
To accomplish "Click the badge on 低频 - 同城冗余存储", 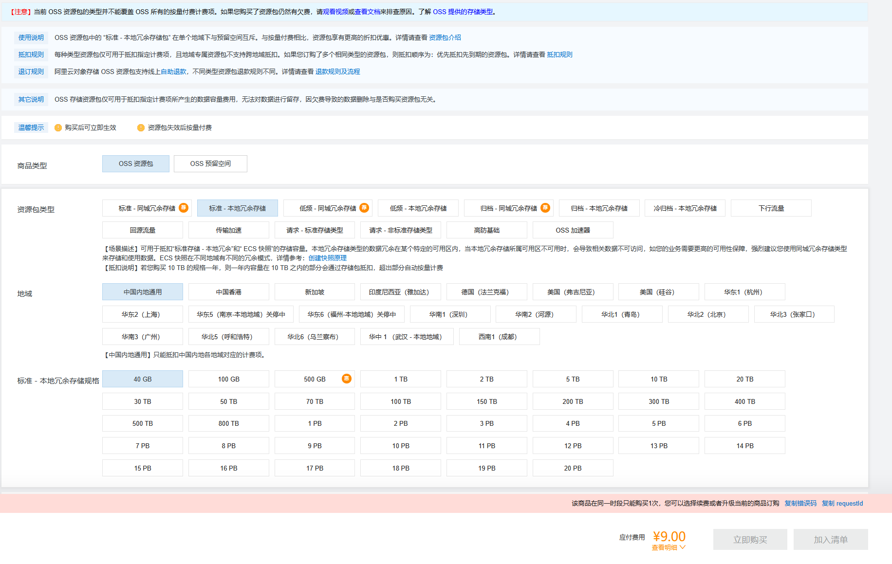I will click(364, 208).
